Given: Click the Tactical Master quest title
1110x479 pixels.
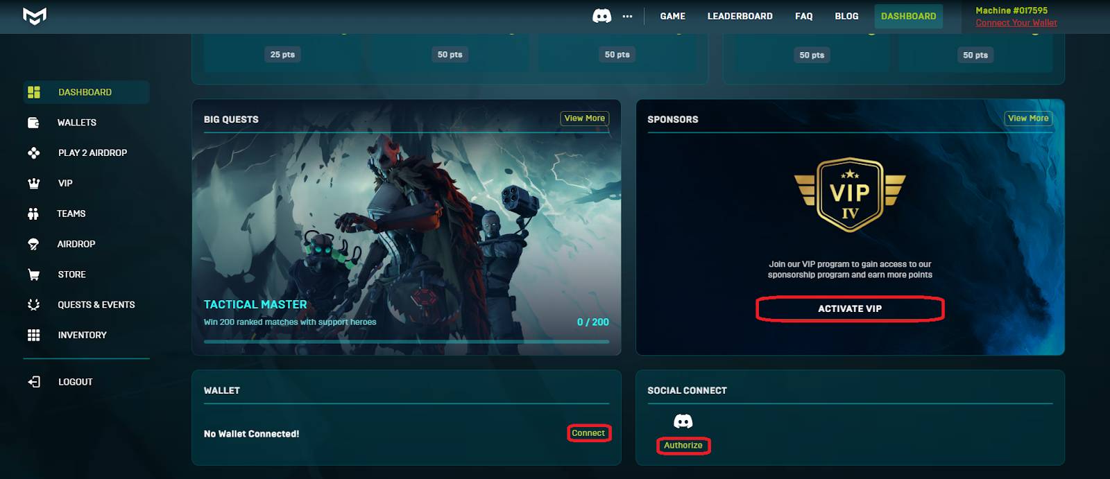Looking at the screenshot, I should pos(255,304).
